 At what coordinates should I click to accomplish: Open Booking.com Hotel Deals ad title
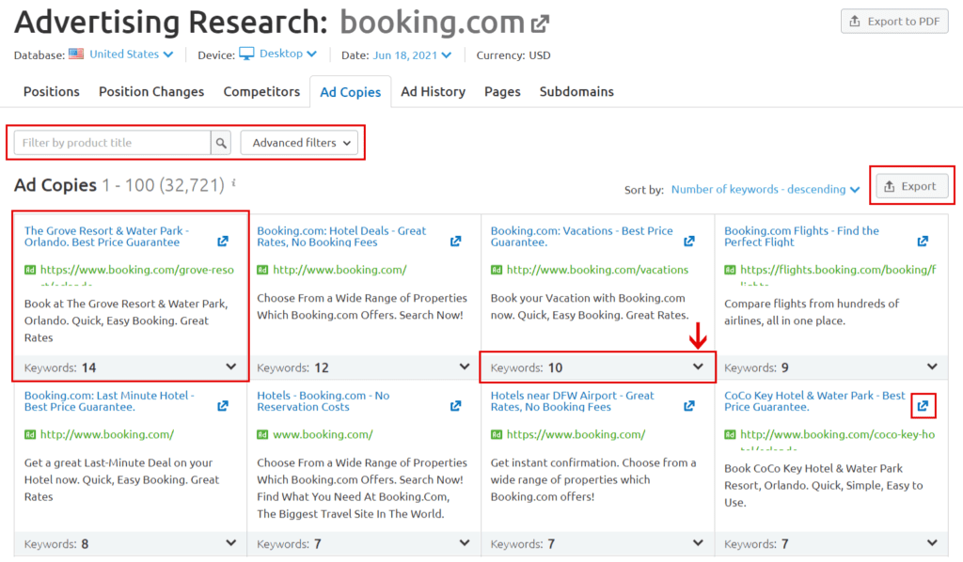pyautogui.click(x=340, y=236)
